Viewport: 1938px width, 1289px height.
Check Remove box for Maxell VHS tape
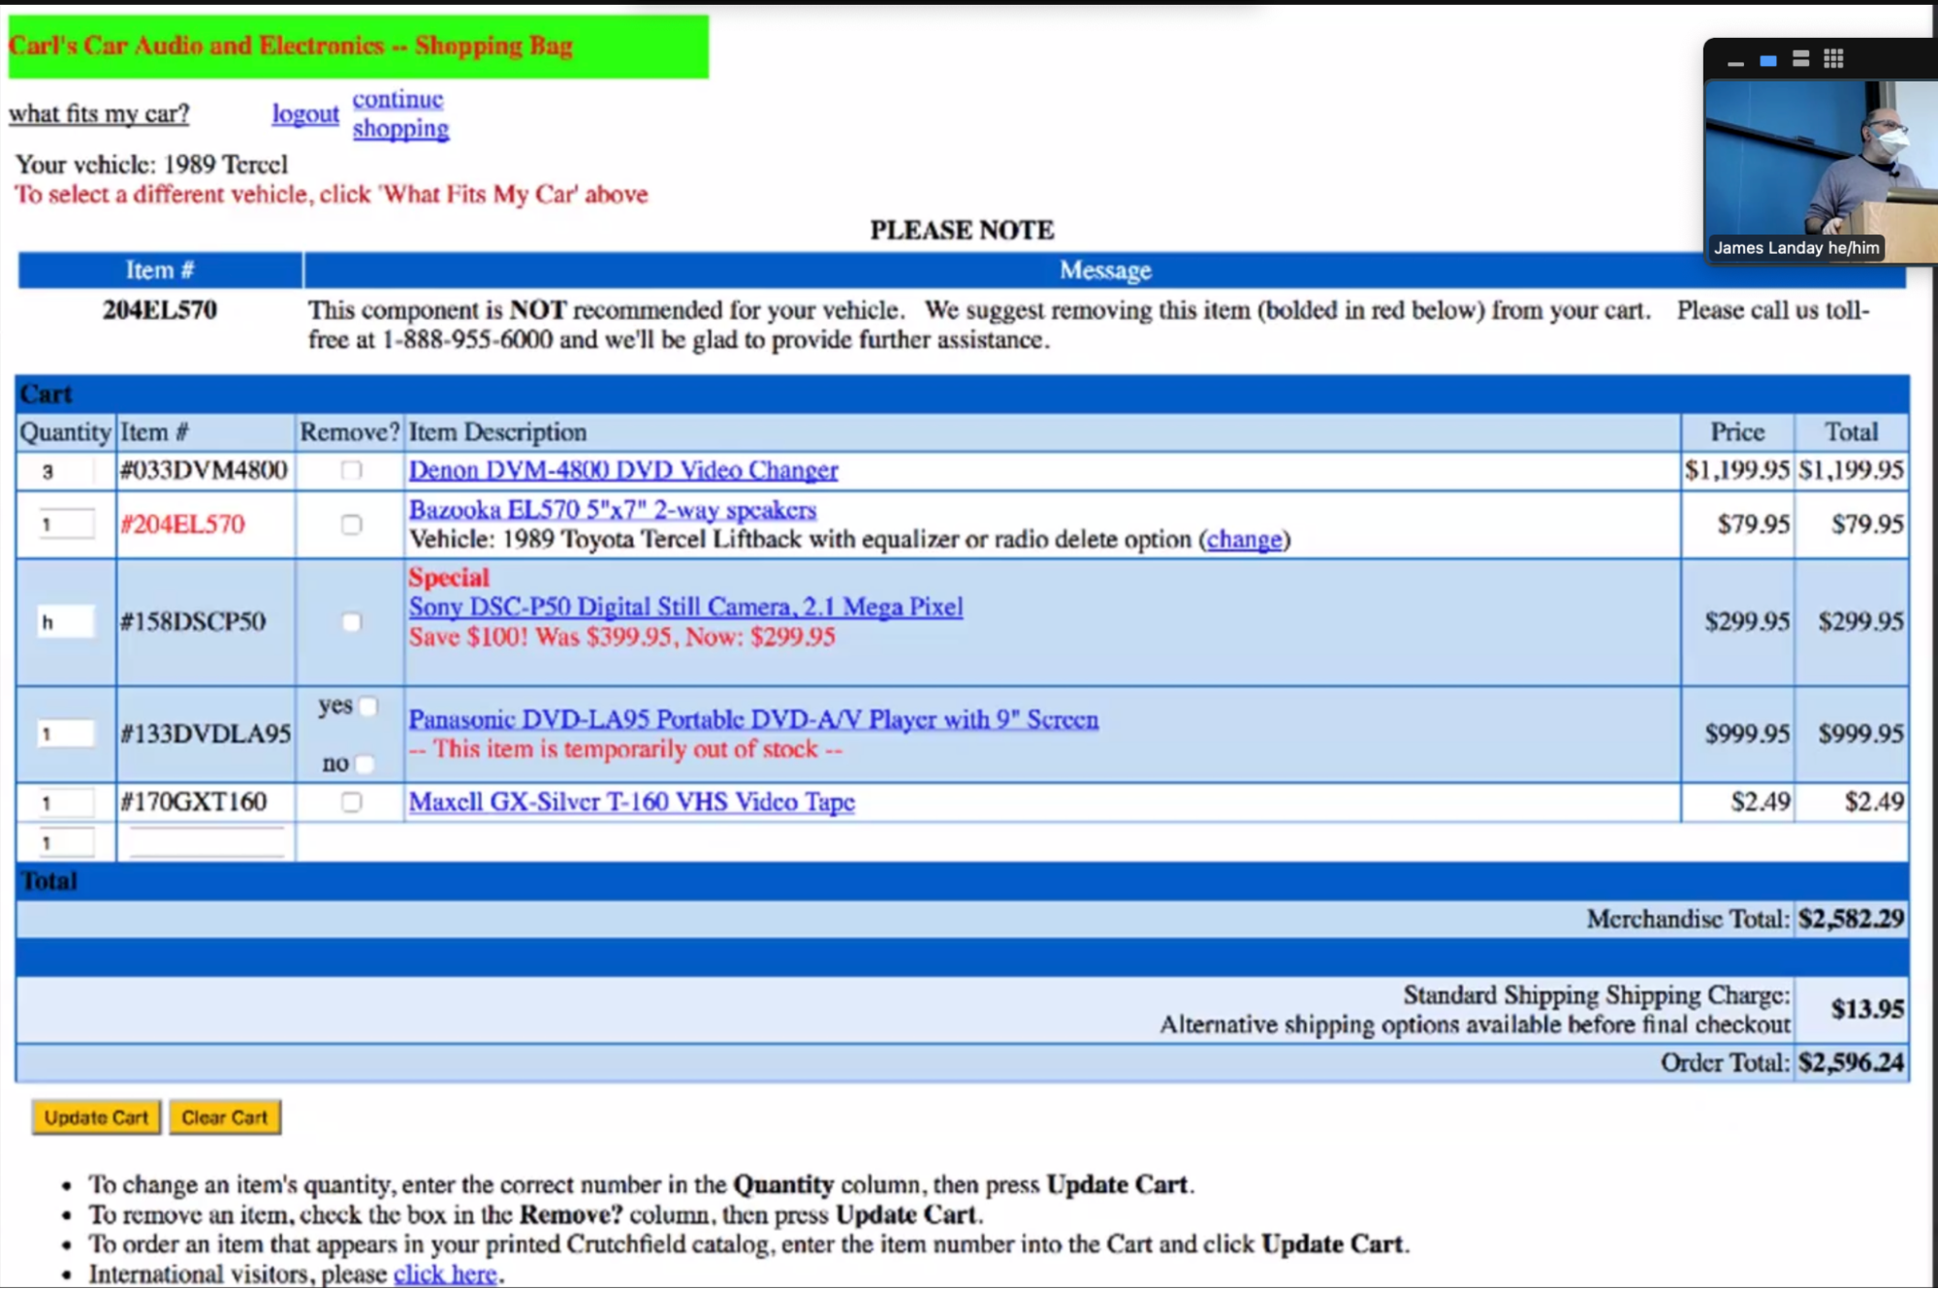point(351,802)
